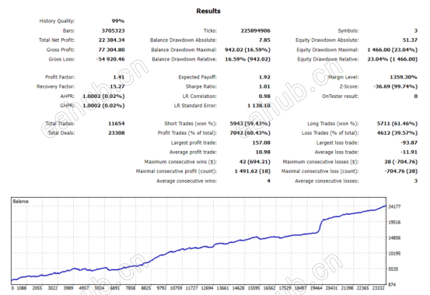Click the Z-Score value -36.69 (99.74%)
Image resolution: width=430 pixels, height=295 pixels.
(x=395, y=86)
